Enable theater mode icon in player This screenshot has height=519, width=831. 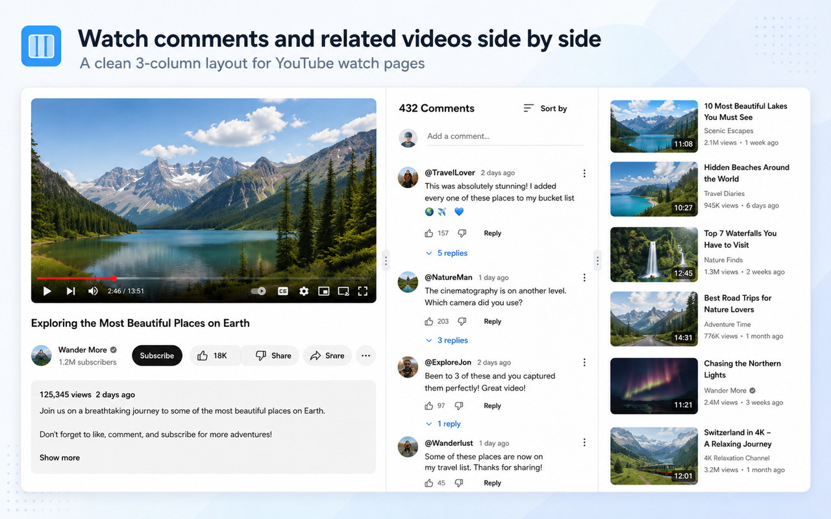click(343, 291)
